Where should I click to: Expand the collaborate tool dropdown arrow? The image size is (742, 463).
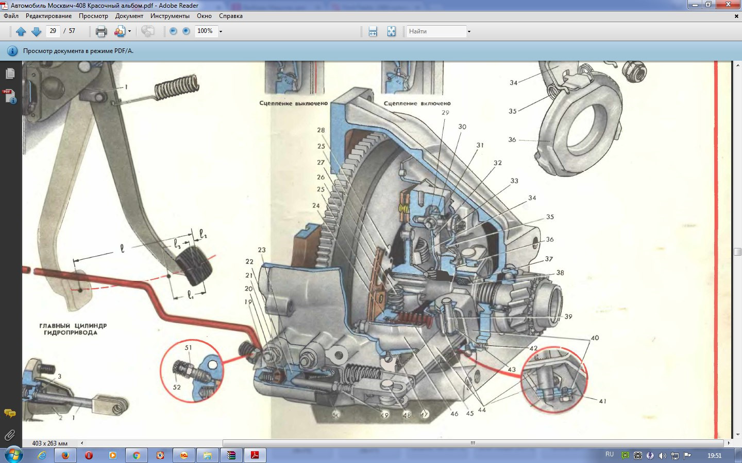129,31
